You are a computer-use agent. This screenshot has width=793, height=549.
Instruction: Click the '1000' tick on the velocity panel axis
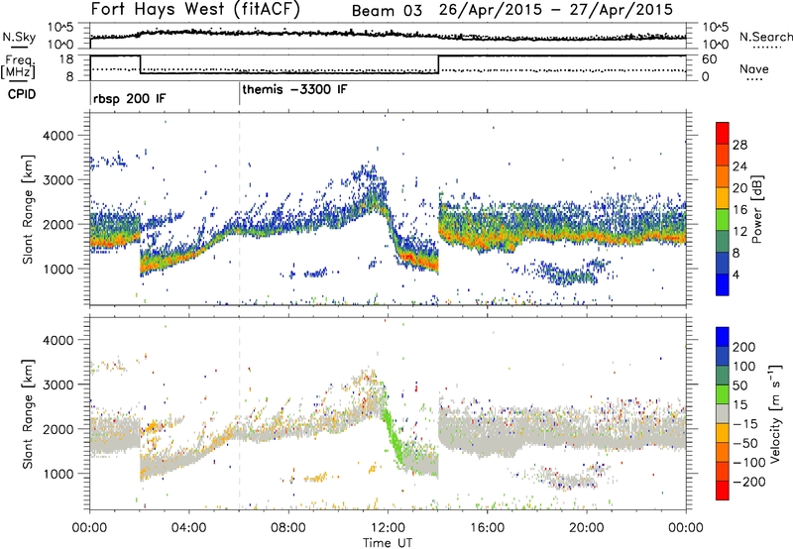pos(57,474)
